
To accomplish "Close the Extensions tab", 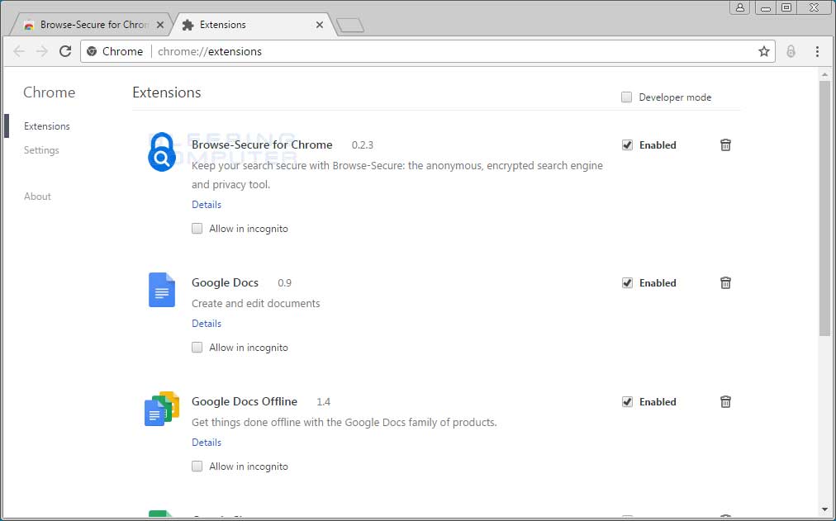I will point(320,25).
